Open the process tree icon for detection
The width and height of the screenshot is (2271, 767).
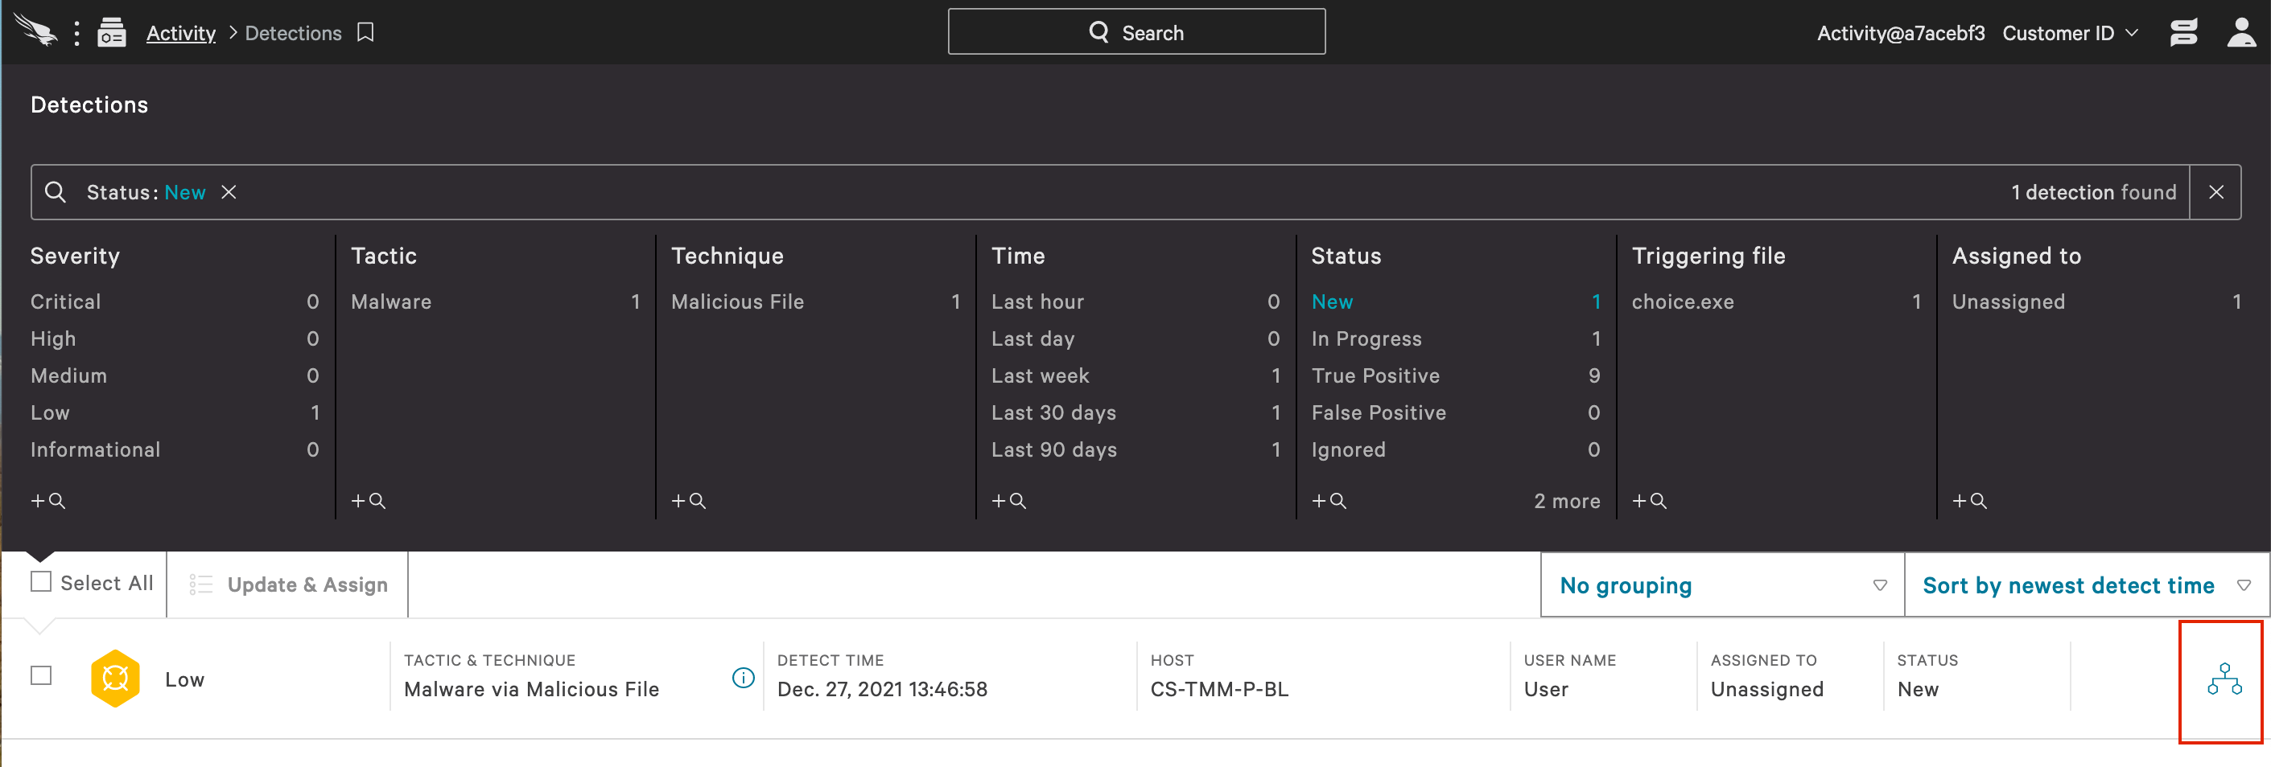pos(2224,679)
